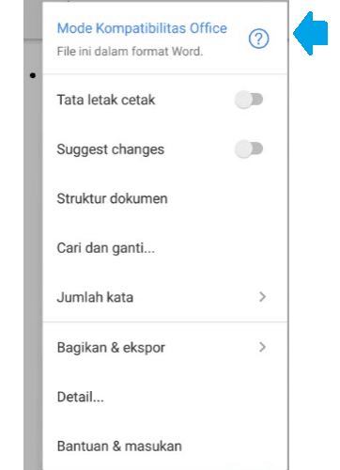Open the Bagikan & ekspor menu row

165,347
